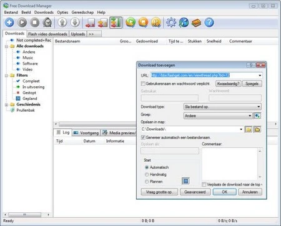Click the schedule settings icon next to Plannen
Viewport: 281px width, 226px height.
click(x=185, y=181)
